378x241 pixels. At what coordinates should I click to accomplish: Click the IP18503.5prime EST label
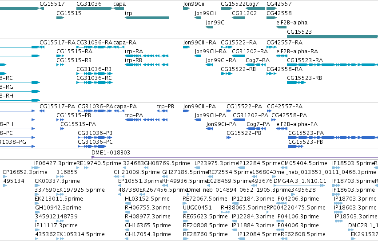(353, 163)
